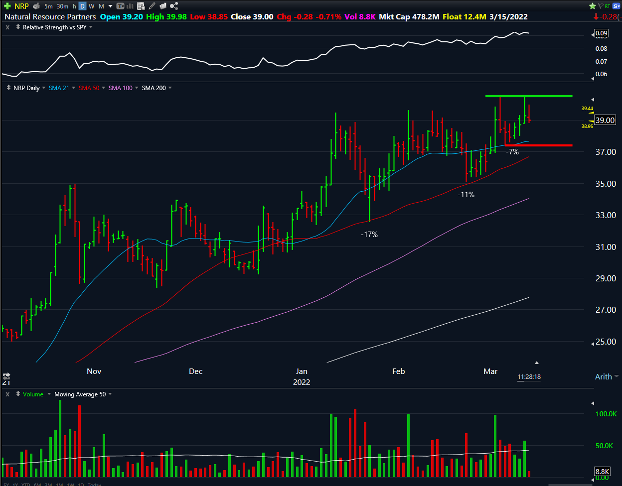Click the move arrows on Volume pane
This screenshot has height=486, width=622.
pyautogui.click(x=18, y=394)
